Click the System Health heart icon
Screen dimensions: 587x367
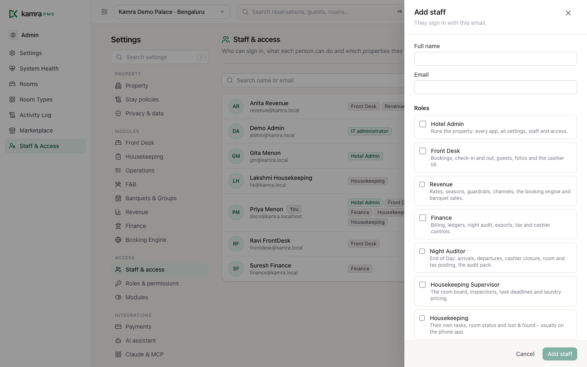12,69
